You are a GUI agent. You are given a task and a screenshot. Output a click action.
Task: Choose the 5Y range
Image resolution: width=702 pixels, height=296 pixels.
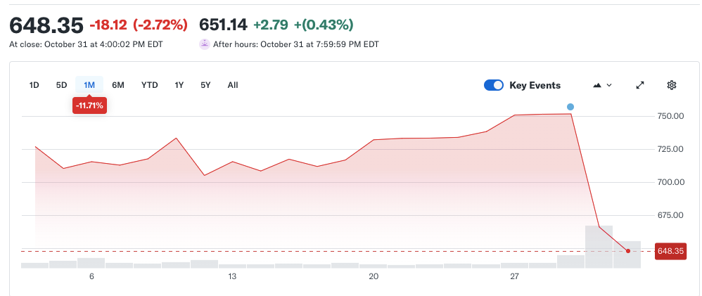coord(205,85)
